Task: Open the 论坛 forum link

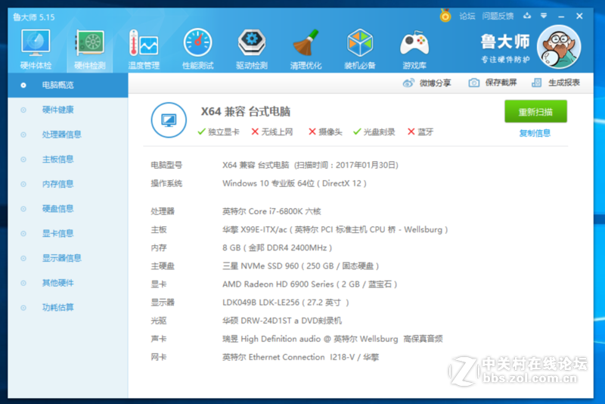Action: tap(467, 16)
